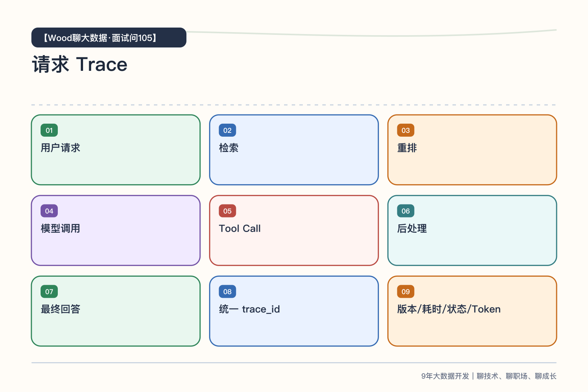Click the footer text 9年大数据开发｜聊技术、聊职场、聊成长

coord(489,376)
